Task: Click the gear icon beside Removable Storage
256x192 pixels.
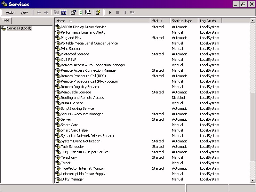Action: pos(58,92)
